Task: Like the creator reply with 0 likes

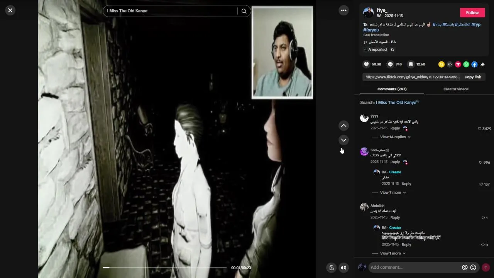Action: (482, 245)
